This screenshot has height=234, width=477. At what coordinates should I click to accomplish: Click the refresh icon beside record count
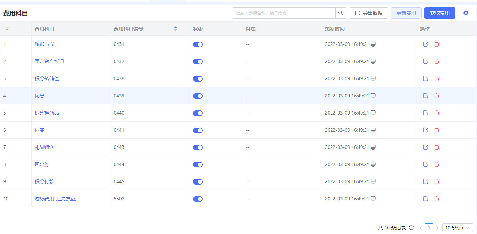[411, 228]
